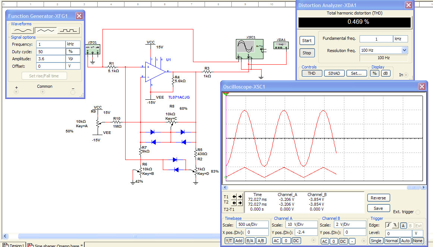Select the triangle waveform button

click(x=45, y=30)
